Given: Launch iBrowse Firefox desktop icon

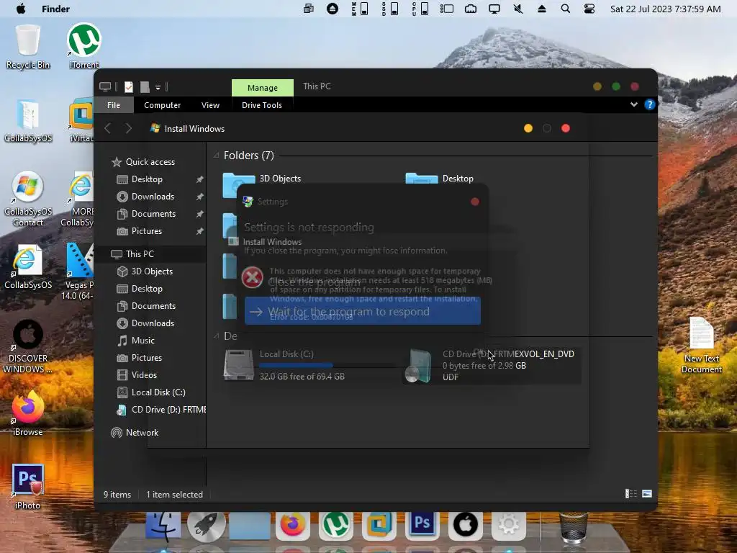Looking at the screenshot, I should click(28, 413).
